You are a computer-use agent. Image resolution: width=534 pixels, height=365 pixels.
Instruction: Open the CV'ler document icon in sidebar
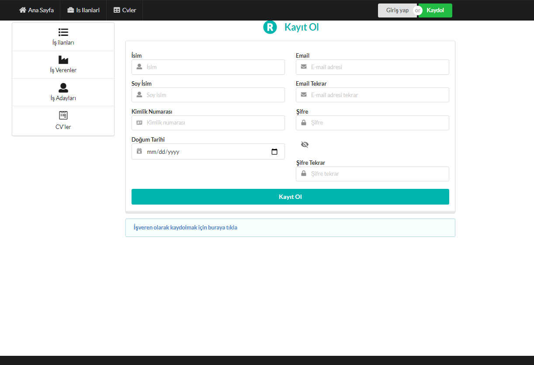tap(63, 115)
